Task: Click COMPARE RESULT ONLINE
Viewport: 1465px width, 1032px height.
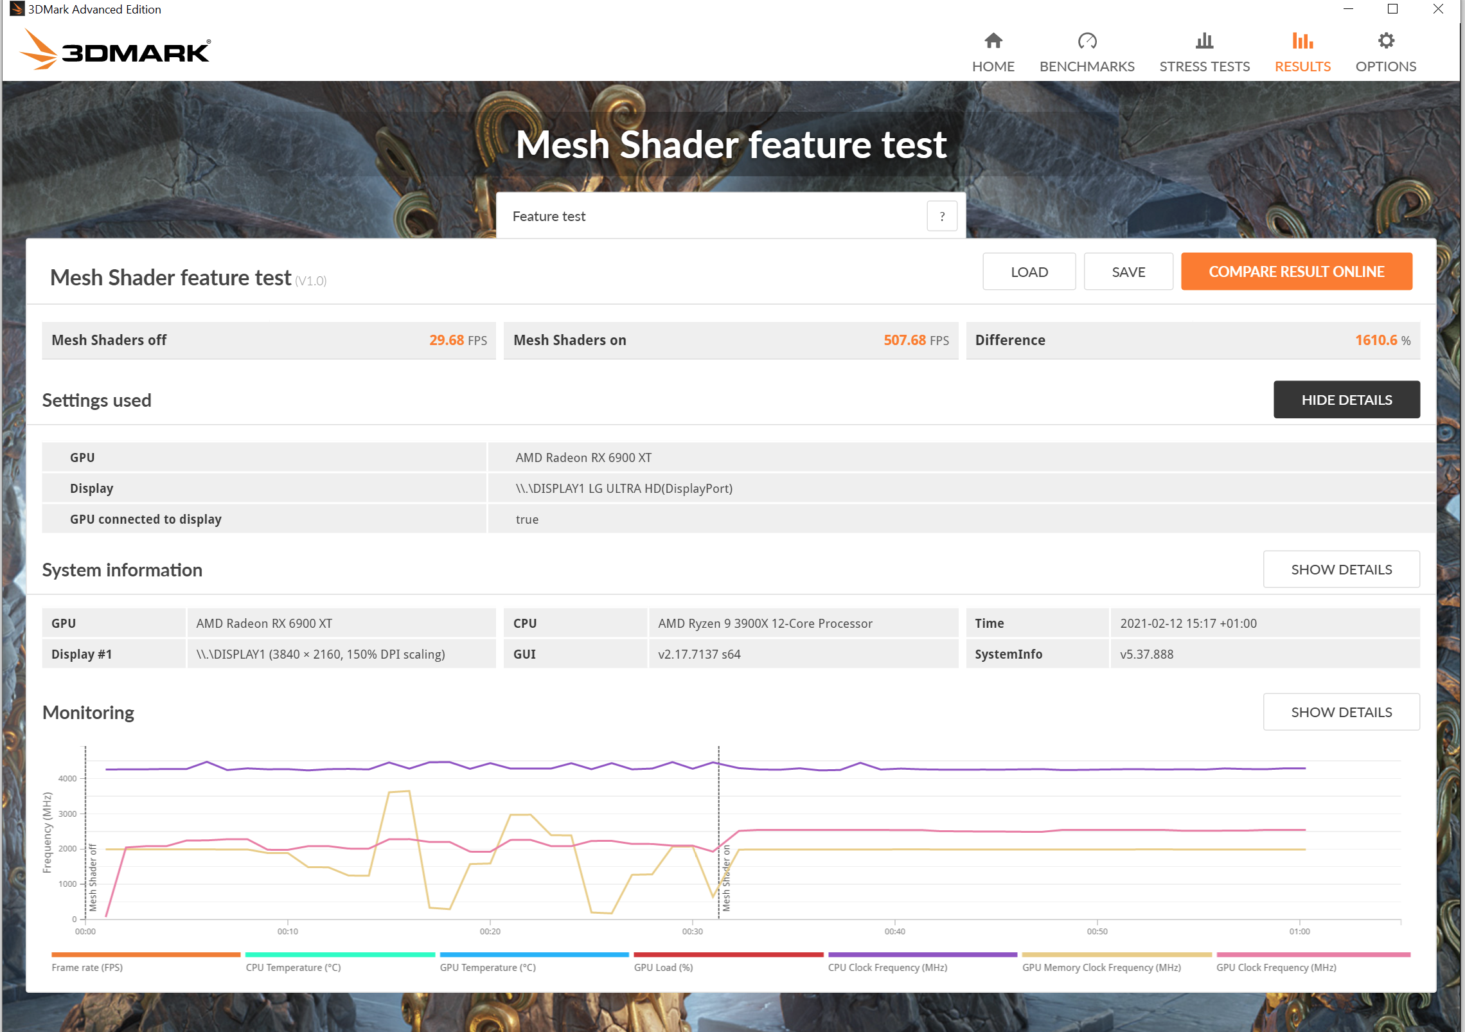Action: click(x=1296, y=271)
